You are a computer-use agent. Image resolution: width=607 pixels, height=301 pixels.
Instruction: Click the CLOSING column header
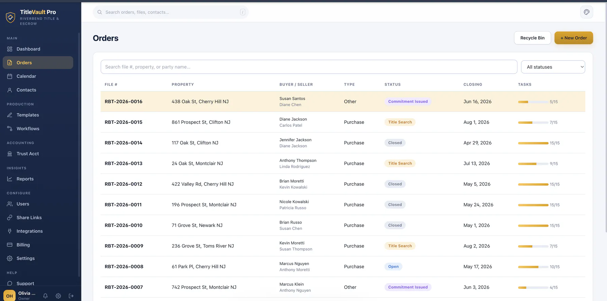tap(473, 85)
